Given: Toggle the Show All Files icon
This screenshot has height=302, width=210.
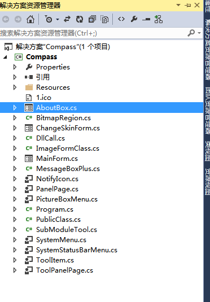Looking at the screenshot, I should click(x=104, y=19).
